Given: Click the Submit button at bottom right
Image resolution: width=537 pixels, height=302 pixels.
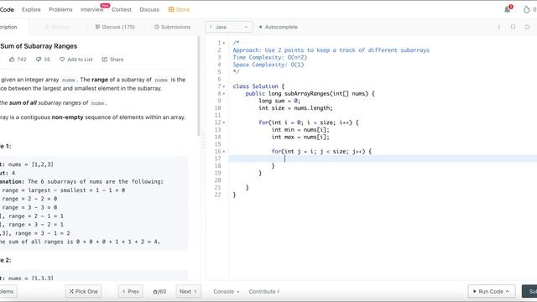Looking at the screenshot, I should point(529,291).
